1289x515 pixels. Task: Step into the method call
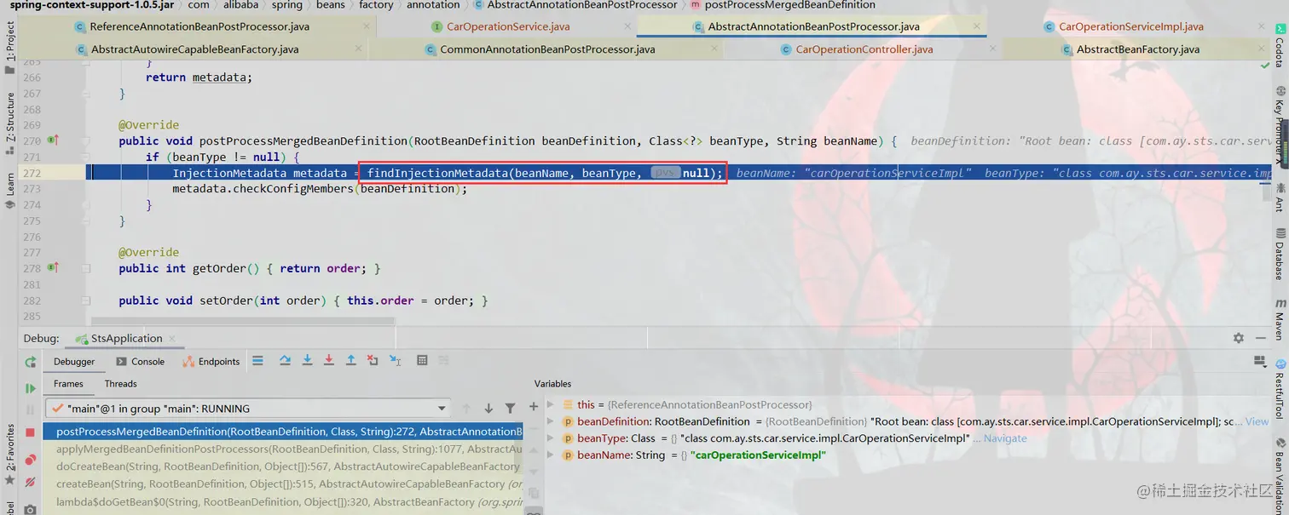pyautogui.click(x=307, y=361)
